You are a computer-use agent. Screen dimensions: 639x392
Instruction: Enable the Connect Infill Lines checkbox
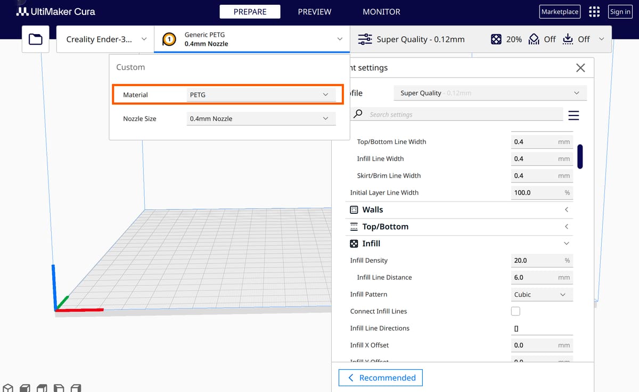pyautogui.click(x=515, y=311)
